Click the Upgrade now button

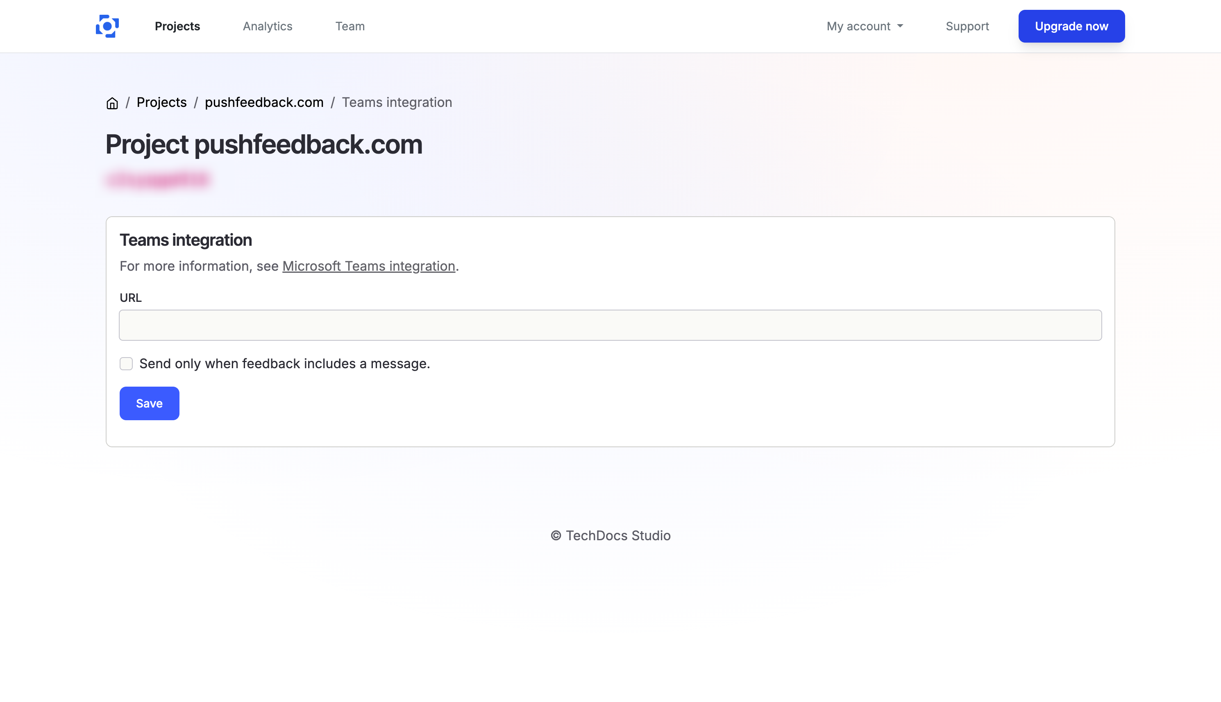pos(1071,26)
